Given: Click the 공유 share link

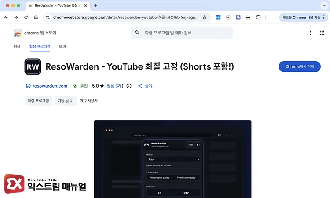Looking at the screenshot, I should click(145, 86).
